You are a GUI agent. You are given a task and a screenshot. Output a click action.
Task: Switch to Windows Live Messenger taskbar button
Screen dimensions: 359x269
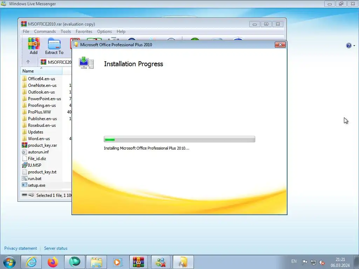(x=161, y=262)
